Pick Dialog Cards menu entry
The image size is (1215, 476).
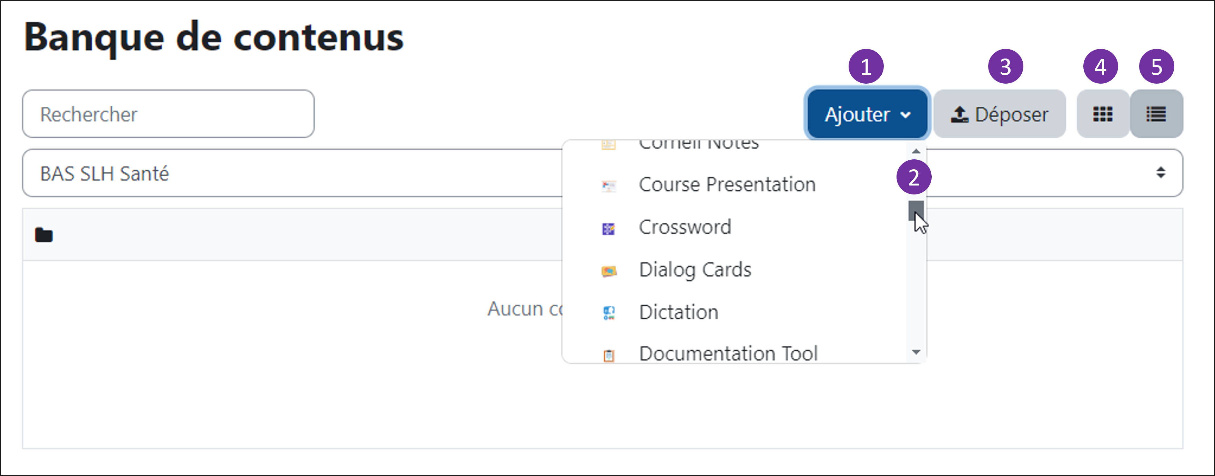[x=695, y=270]
